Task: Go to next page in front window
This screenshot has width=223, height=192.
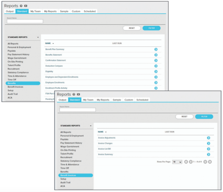Action: [205, 162]
